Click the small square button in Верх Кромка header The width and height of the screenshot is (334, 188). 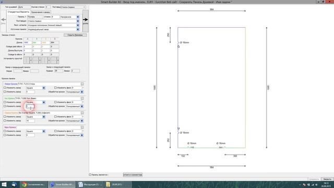coord(82,127)
